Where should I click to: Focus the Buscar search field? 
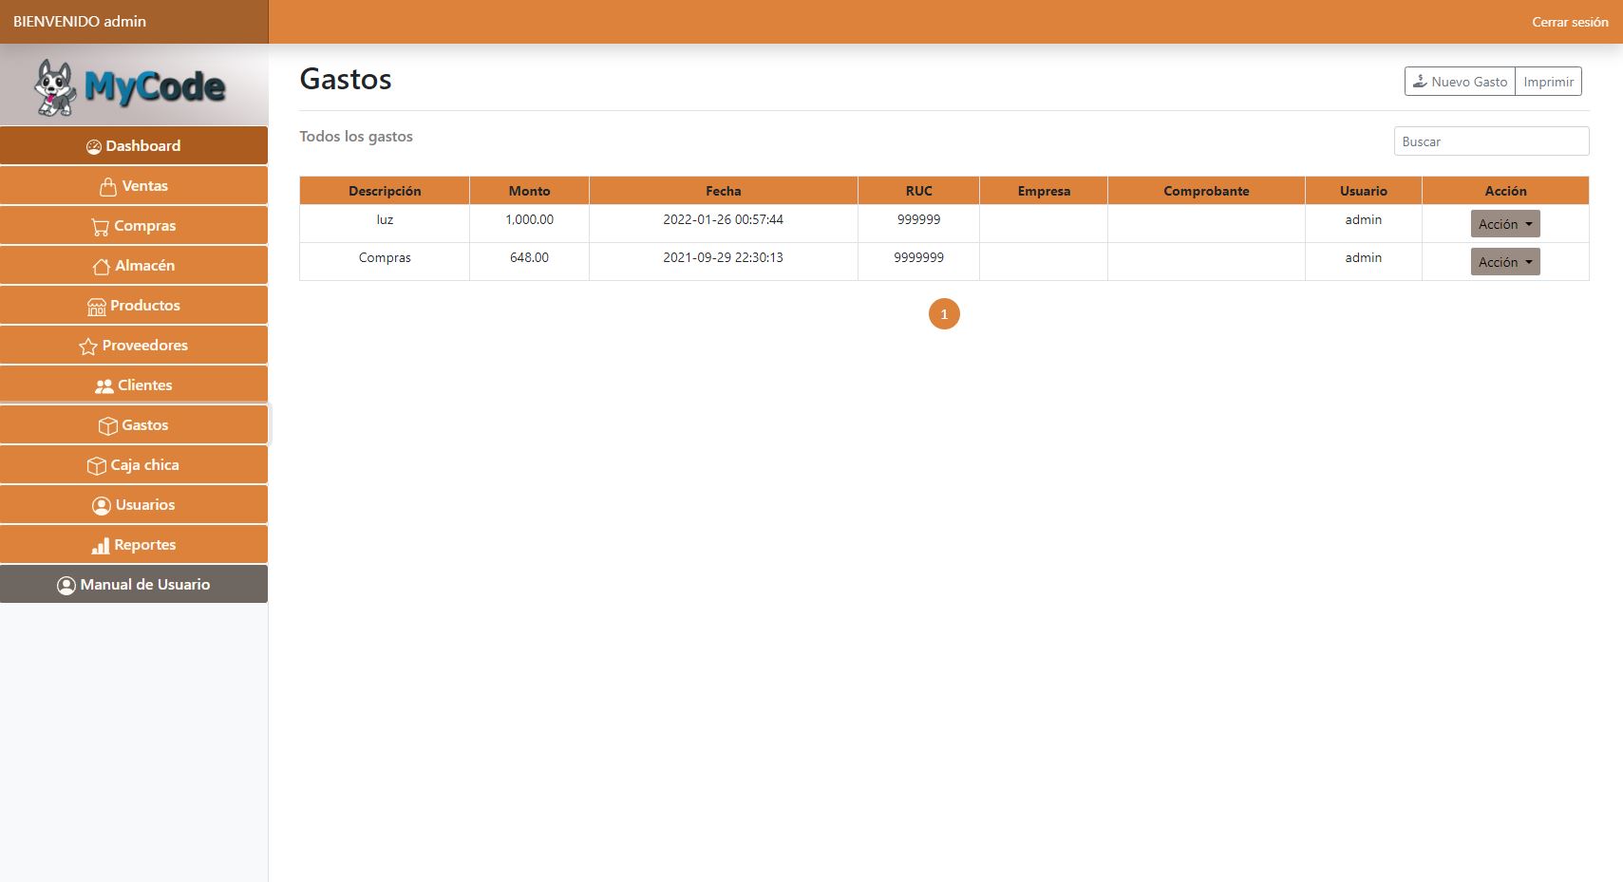pyautogui.click(x=1490, y=141)
